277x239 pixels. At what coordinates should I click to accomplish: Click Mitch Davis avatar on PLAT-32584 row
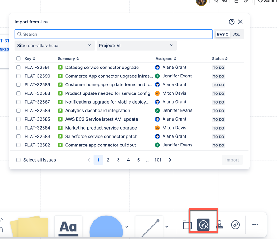coord(157,128)
